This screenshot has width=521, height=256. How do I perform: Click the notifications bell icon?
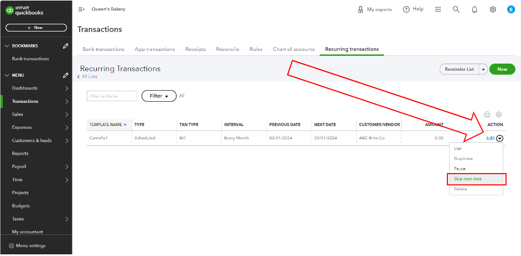(x=474, y=9)
